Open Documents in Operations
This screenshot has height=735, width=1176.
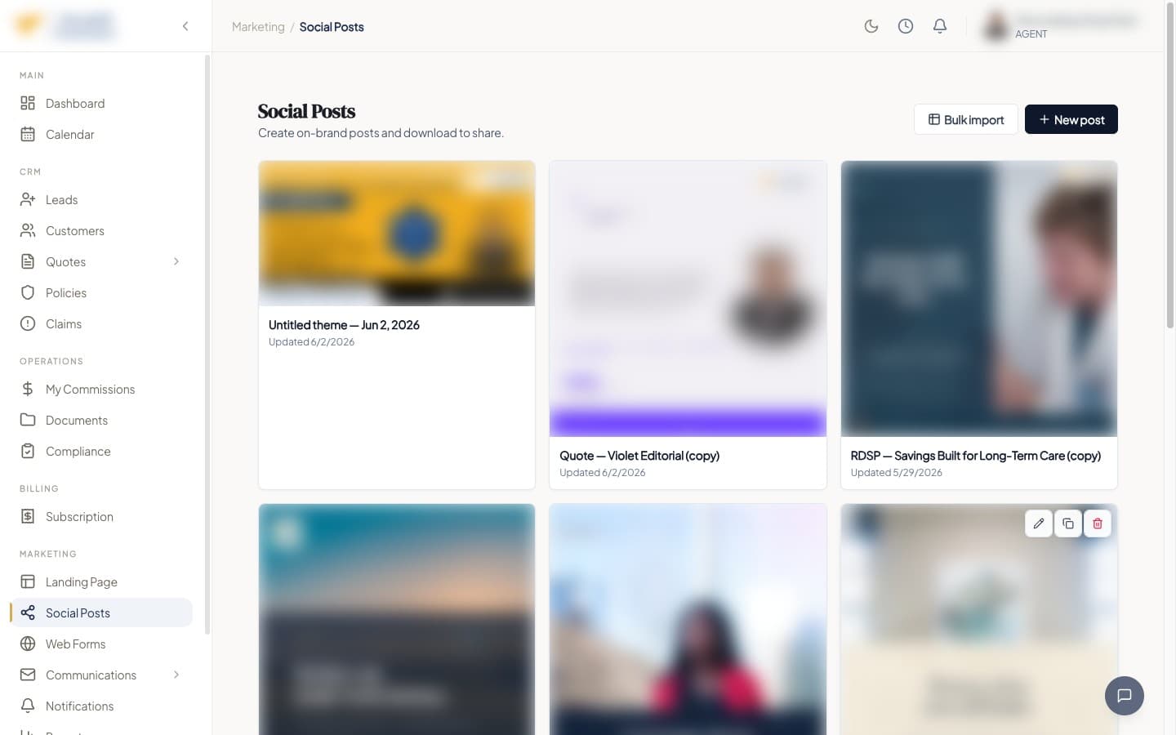[101, 420]
